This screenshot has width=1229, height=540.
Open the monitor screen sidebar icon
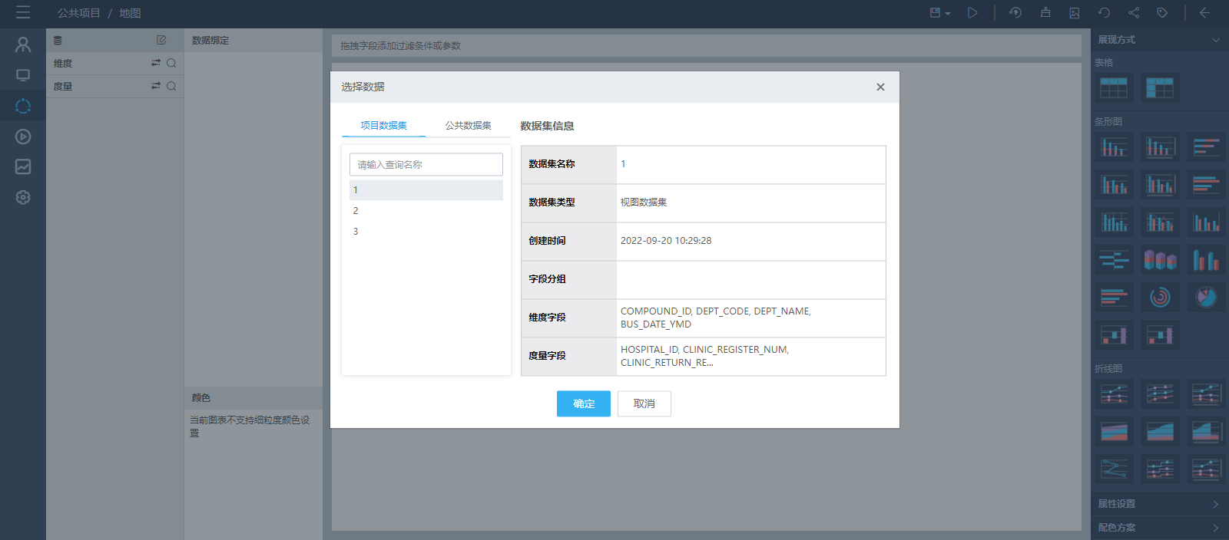coord(23,75)
